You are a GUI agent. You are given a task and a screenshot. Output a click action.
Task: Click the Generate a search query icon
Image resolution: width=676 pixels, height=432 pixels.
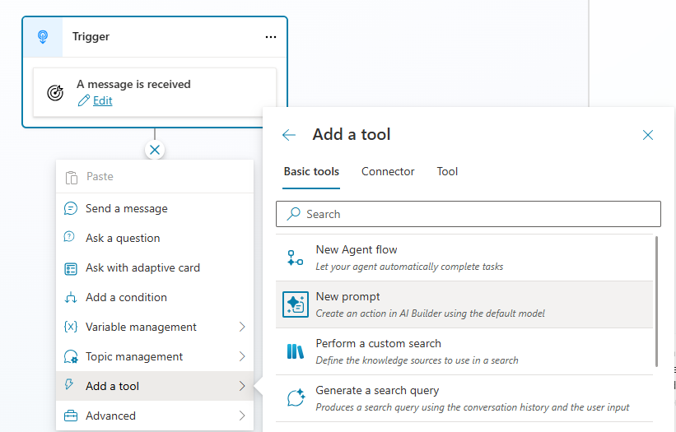[296, 398]
